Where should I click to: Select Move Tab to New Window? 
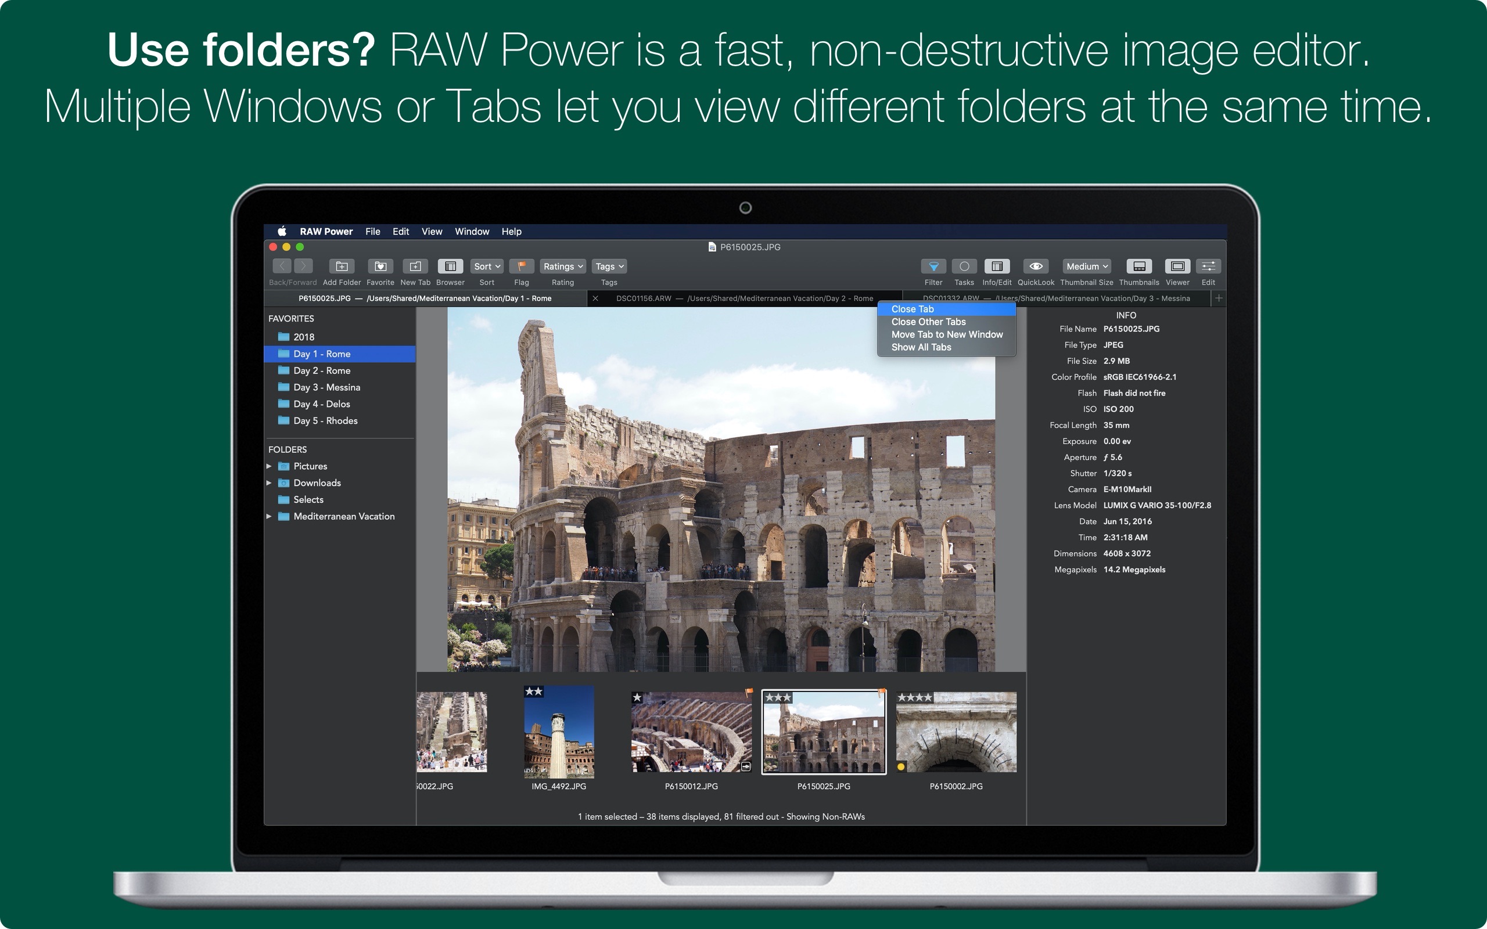point(943,334)
